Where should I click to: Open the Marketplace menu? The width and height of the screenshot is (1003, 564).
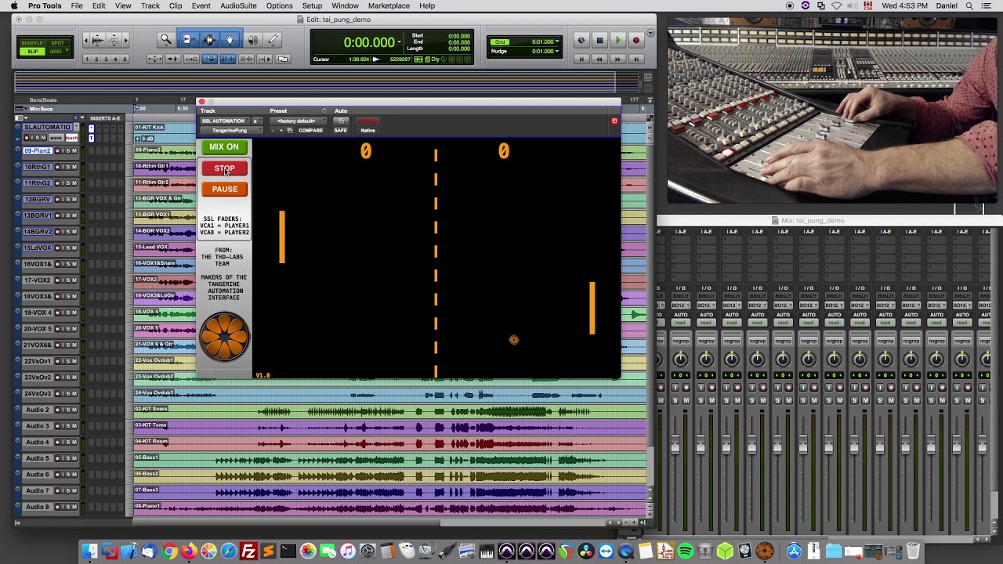pyautogui.click(x=389, y=5)
